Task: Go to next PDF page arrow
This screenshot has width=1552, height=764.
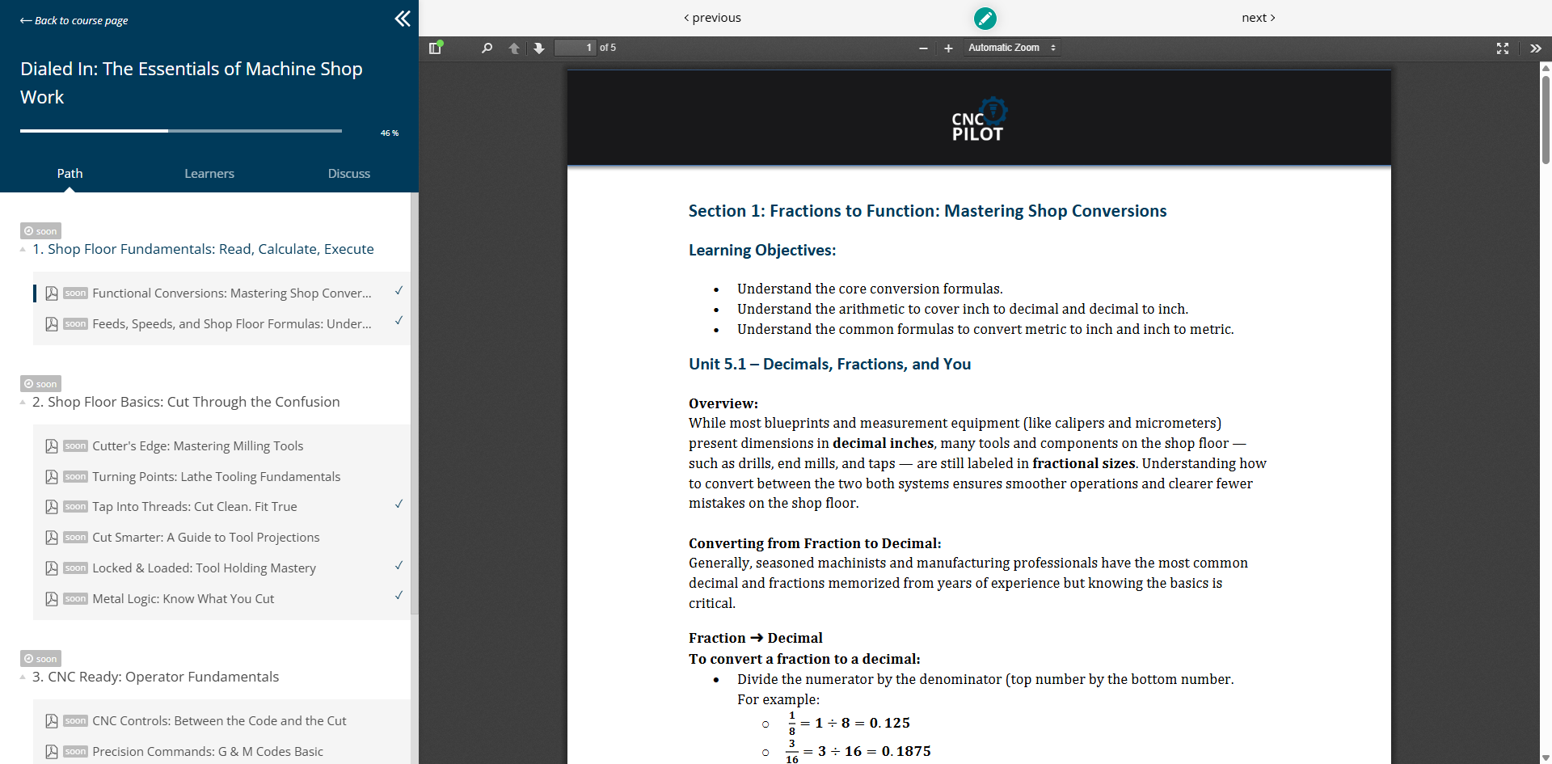Action: (539, 49)
